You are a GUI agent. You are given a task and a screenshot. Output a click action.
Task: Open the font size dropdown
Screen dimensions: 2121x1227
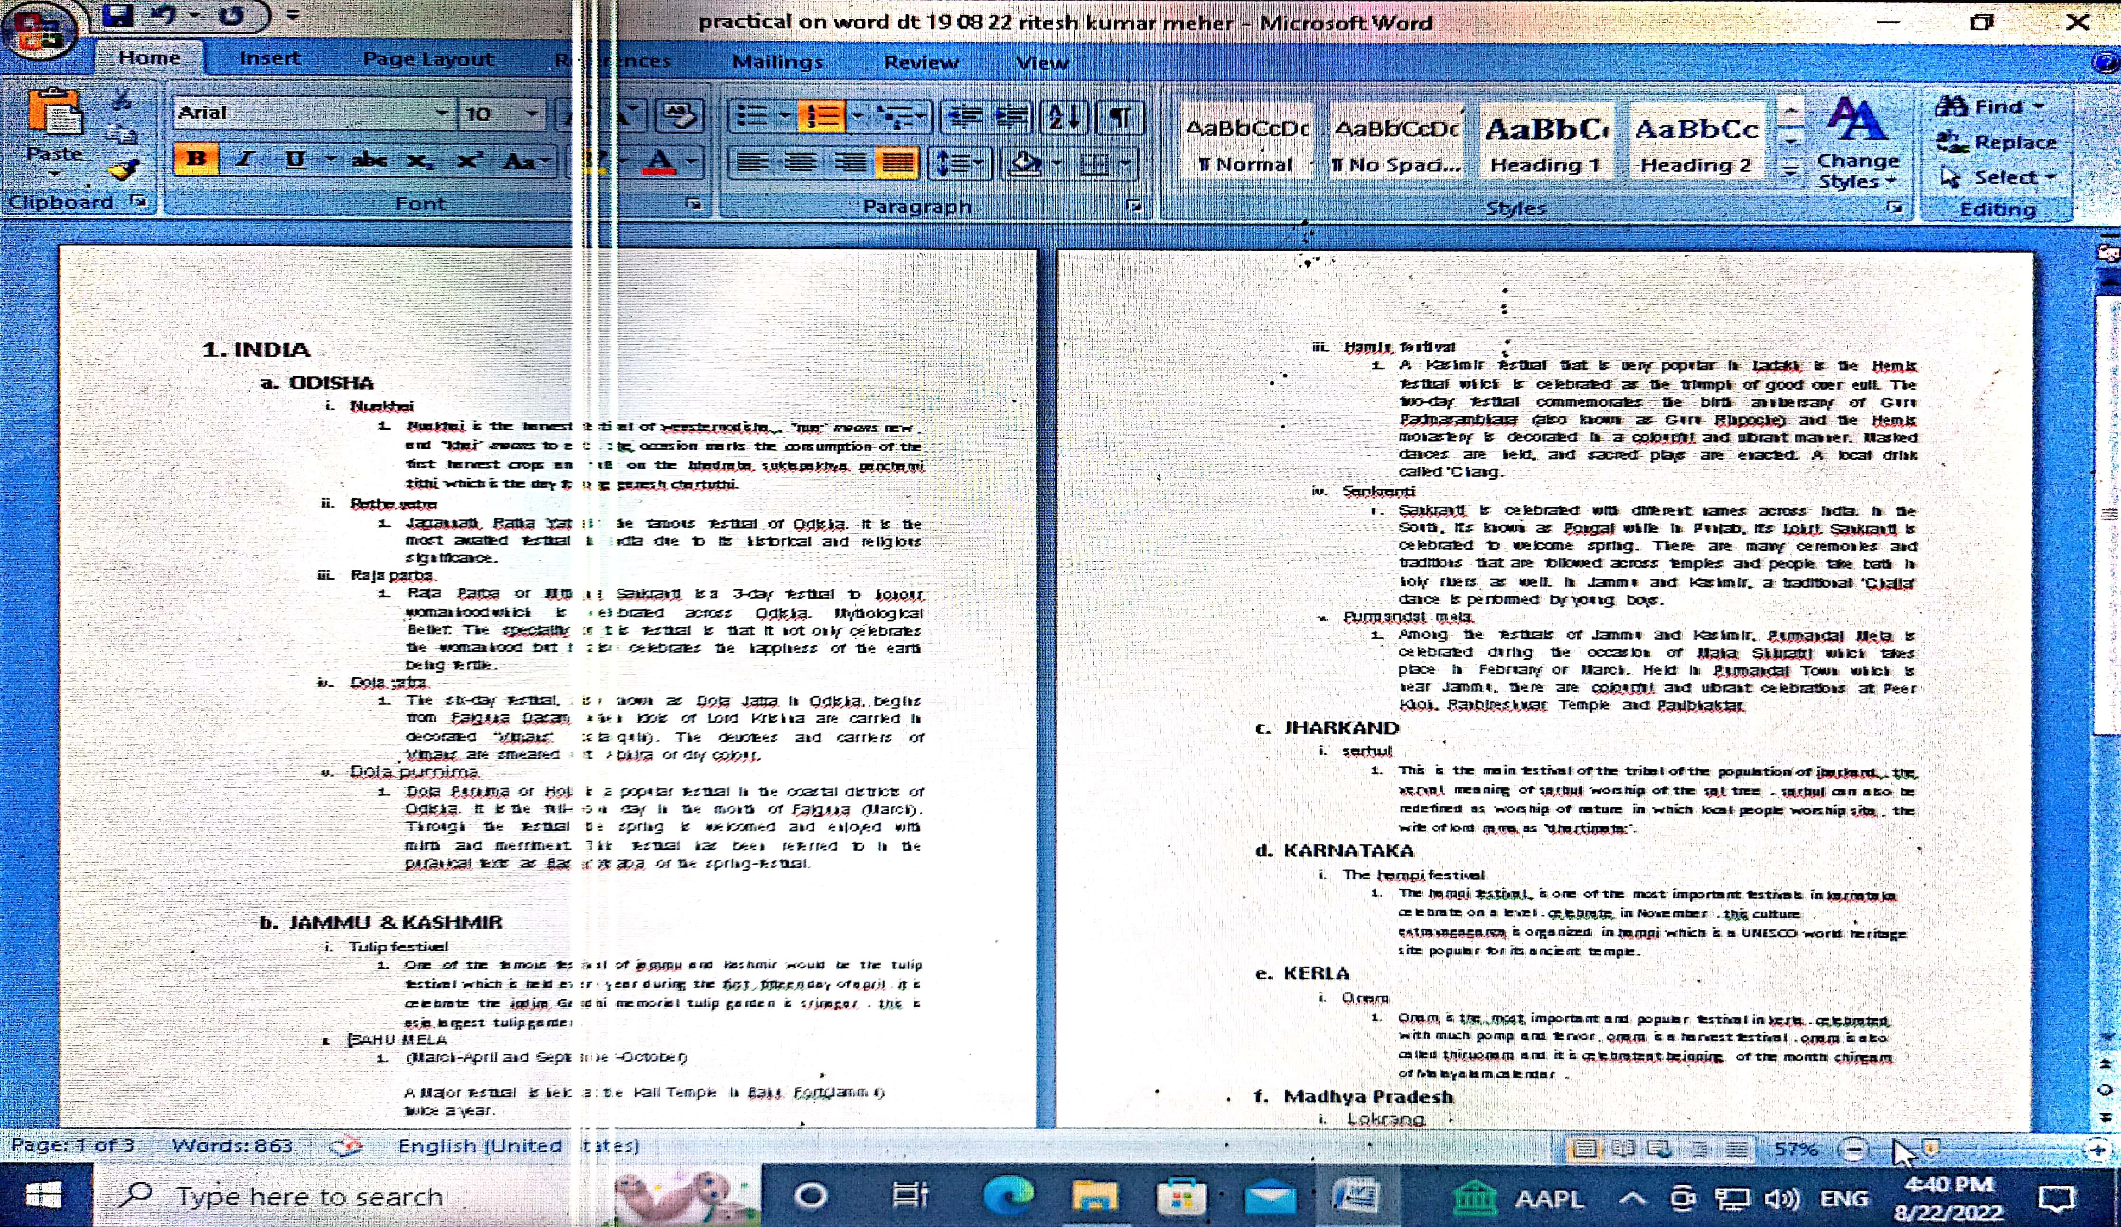click(x=531, y=113)
